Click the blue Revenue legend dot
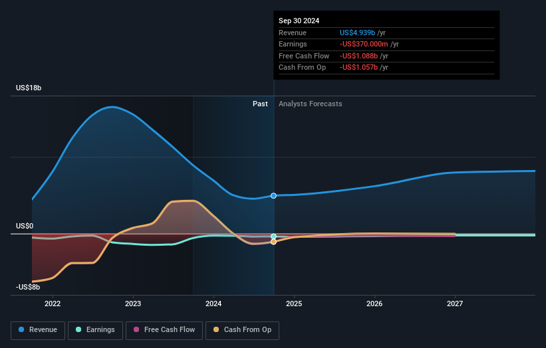This screenshot has height=348, width=546. tap(21, 329)
